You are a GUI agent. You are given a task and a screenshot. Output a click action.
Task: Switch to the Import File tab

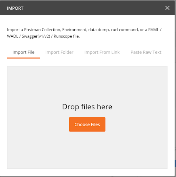24,52
